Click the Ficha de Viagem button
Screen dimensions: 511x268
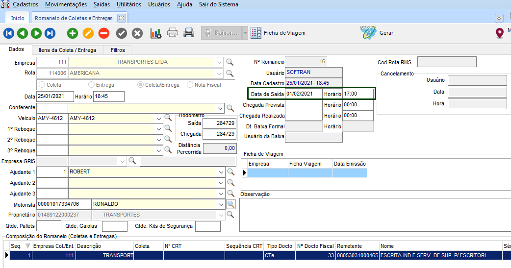[x=278, y=33]
